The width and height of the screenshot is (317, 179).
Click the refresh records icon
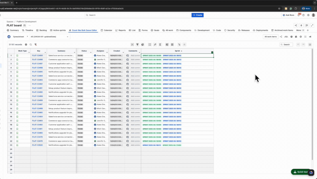click(x=31, y=45)
